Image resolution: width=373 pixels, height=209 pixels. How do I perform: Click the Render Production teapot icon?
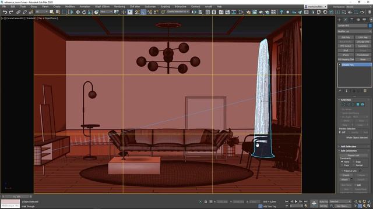click(261, 12)
